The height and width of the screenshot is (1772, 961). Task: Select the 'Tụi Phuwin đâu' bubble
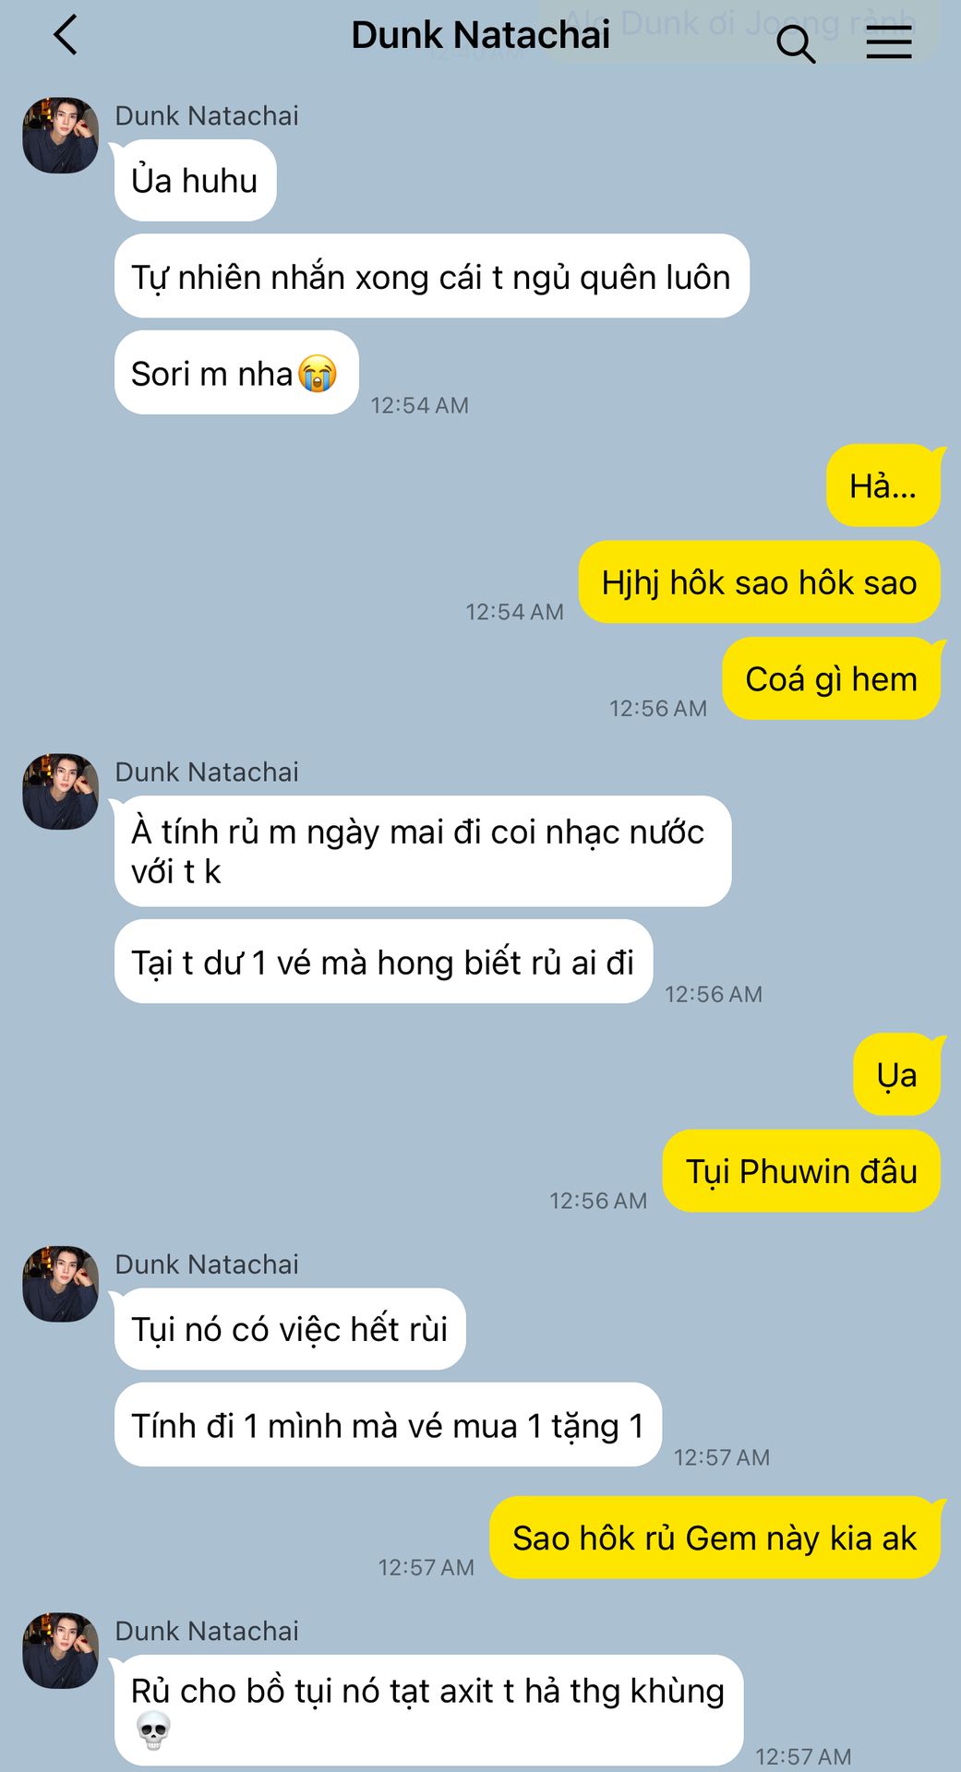coord(801,1171)
